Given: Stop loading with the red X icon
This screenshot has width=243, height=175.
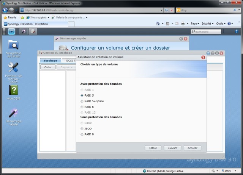Looking at the screenshot, I should 172,10.
